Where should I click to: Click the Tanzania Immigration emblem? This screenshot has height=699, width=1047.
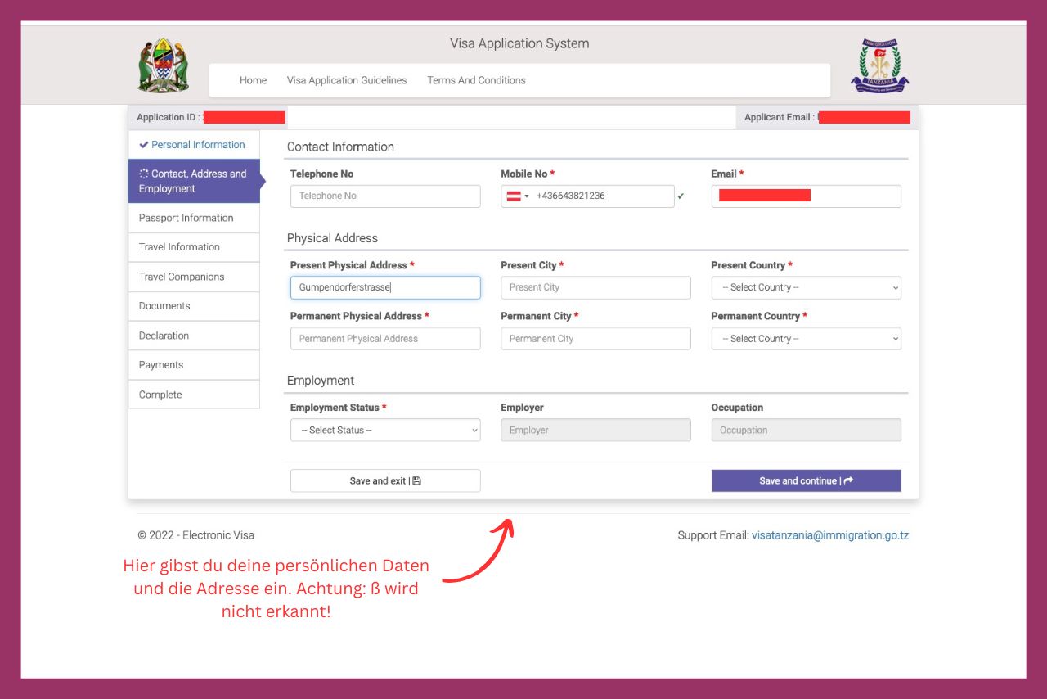tap(880, 65)
